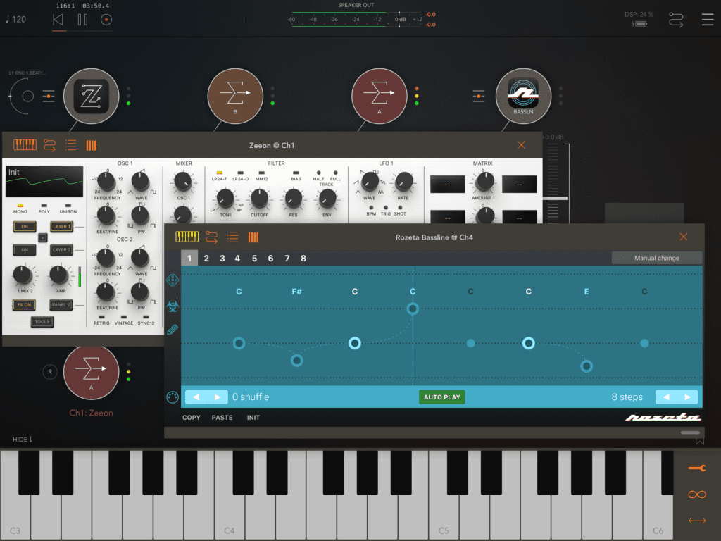Enable POLY mode in Zeeon
Screen dimensions: 721x541
click(44, 206)
